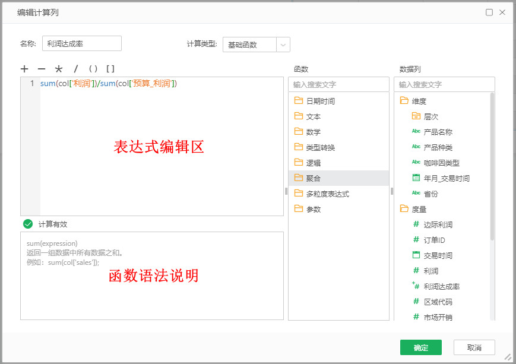516x364 pixels.
Task: Click the dialog resize grip corner
Action: click(x=508, y=357)
